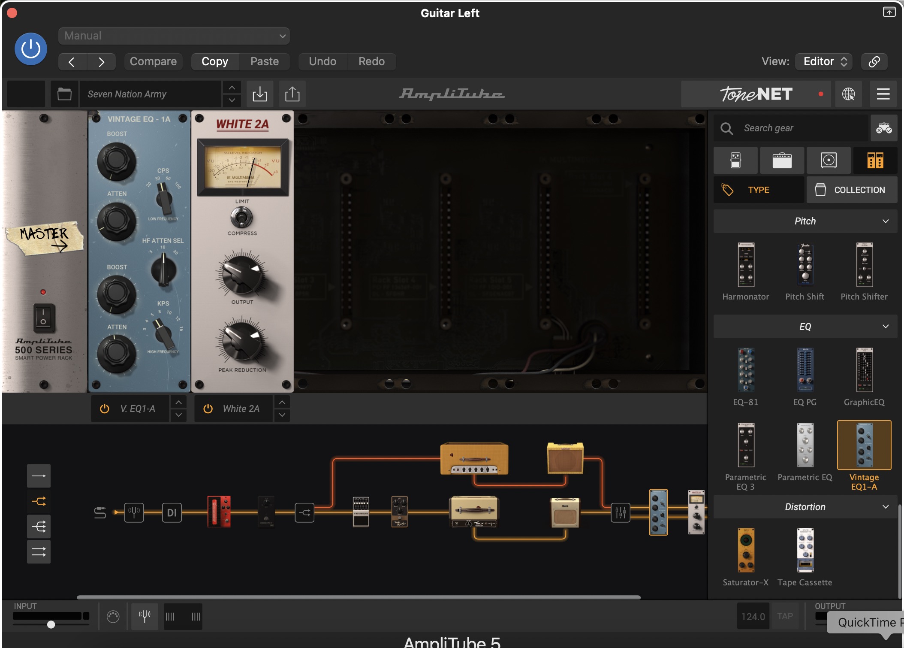
Task: Toggle the plugin power bypass button
Action: (x=30, y=49)
